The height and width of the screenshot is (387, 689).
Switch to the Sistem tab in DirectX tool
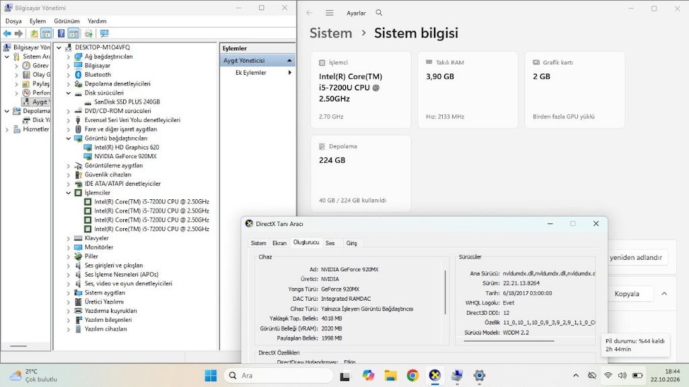[x=258, y=243]
